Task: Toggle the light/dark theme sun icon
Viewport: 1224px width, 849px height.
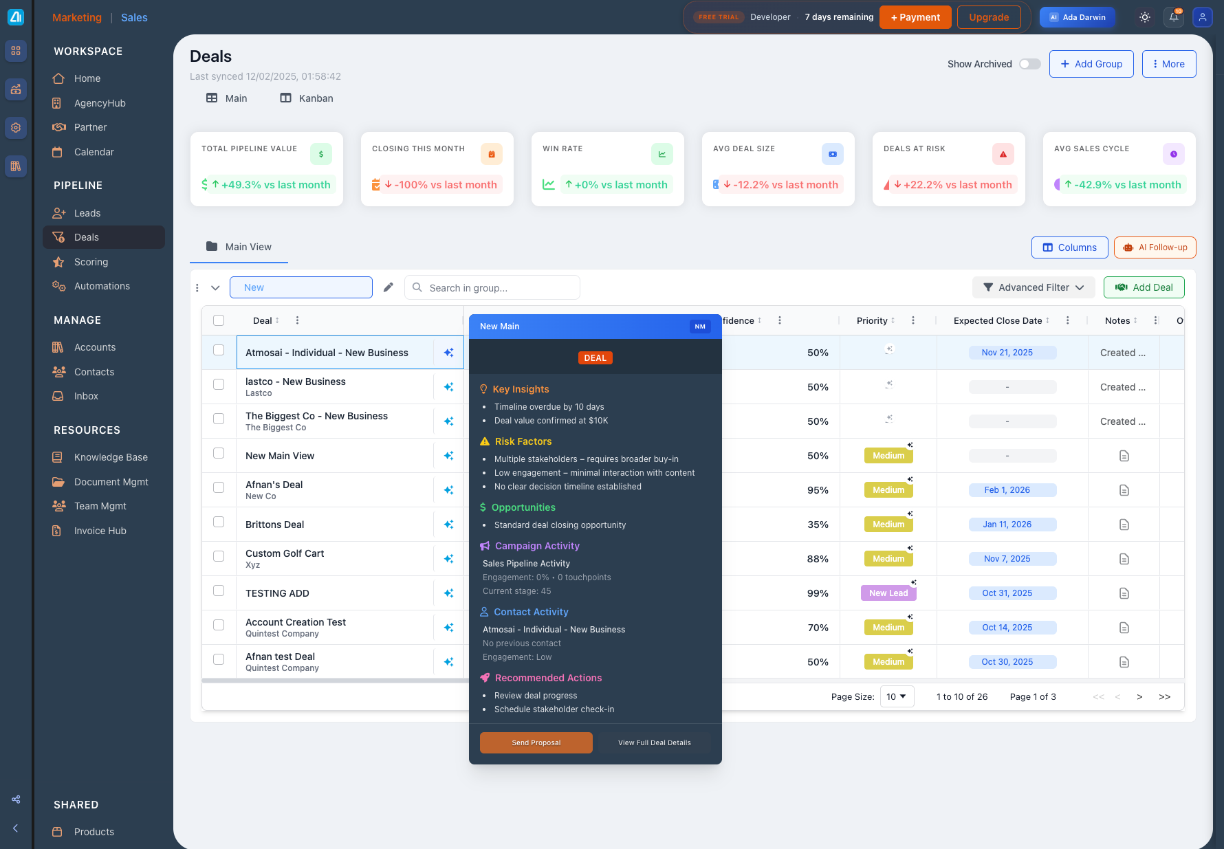Action: (1145, 17)
